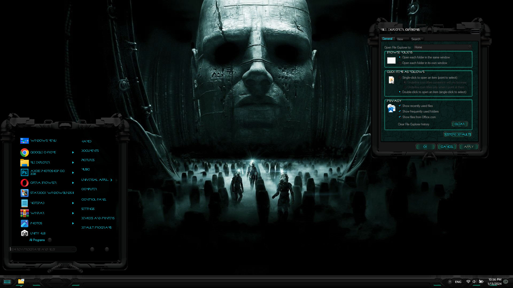Expand Universal Applications submenu arrow
Viewport: 513px width, 288px height.
111,180
